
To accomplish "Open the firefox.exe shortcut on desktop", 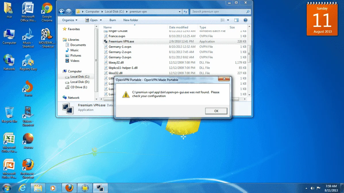I will click(x=28, y=169).
